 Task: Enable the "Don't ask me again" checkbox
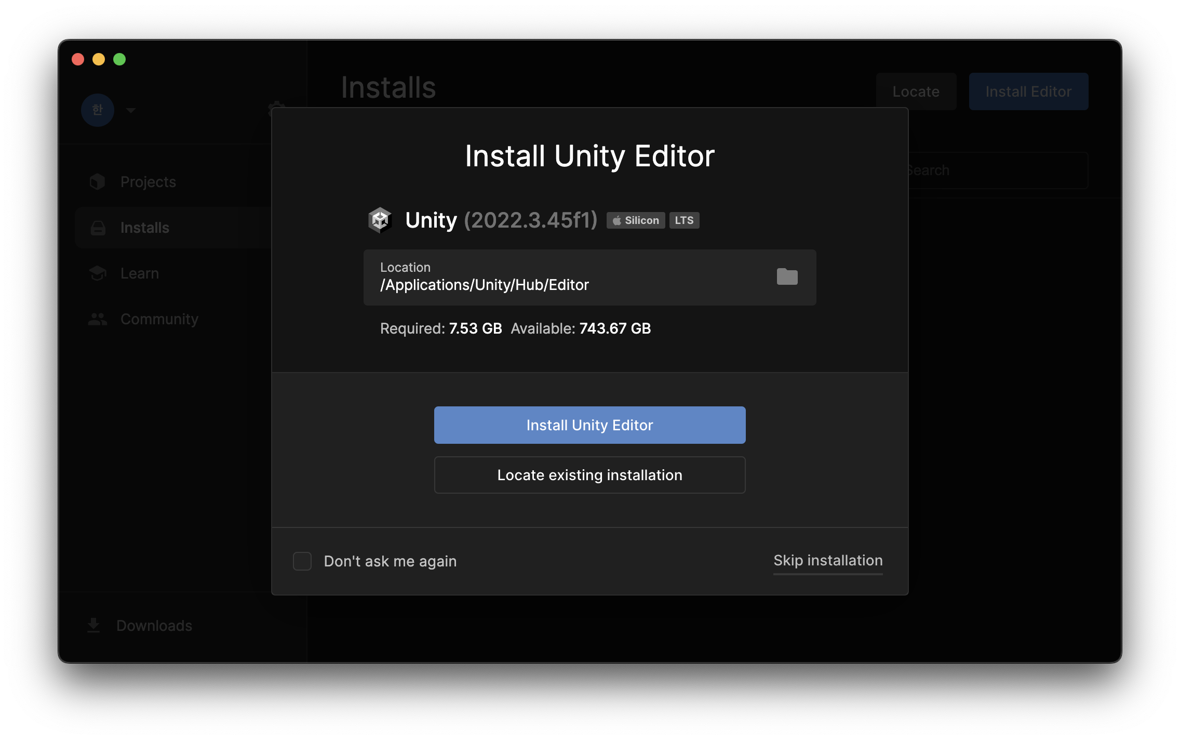302,561
